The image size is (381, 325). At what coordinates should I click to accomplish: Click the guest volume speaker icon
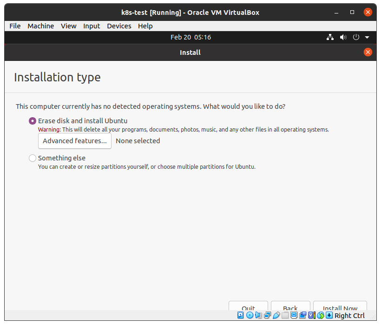pyautogui.click(x=343, y=37)
